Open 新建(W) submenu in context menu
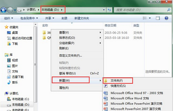The width and height of the screenshot is (175, 111). point(78,81)
